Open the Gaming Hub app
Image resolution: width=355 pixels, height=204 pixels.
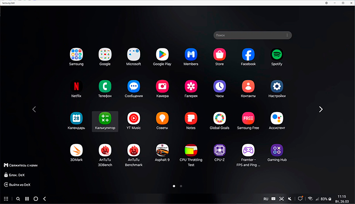[x=276, y=150]
